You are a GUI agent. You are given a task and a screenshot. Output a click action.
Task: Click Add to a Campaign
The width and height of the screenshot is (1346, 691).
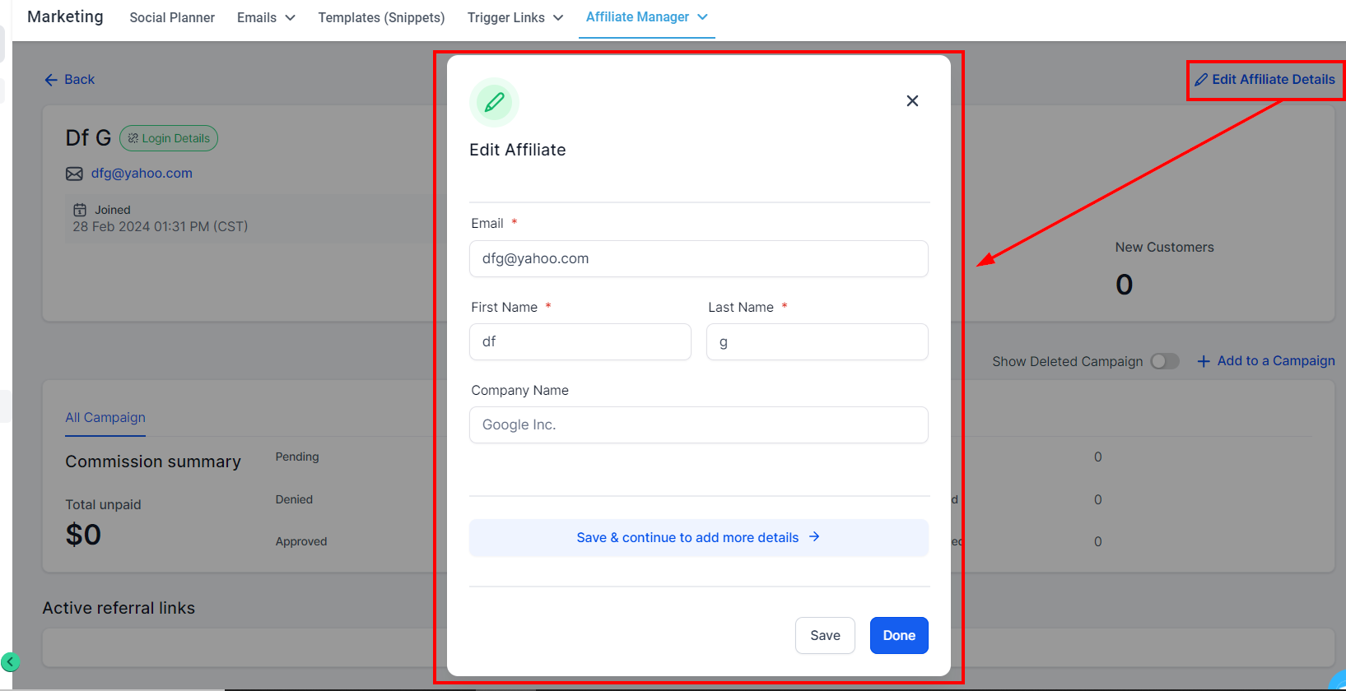point(1266,361)
